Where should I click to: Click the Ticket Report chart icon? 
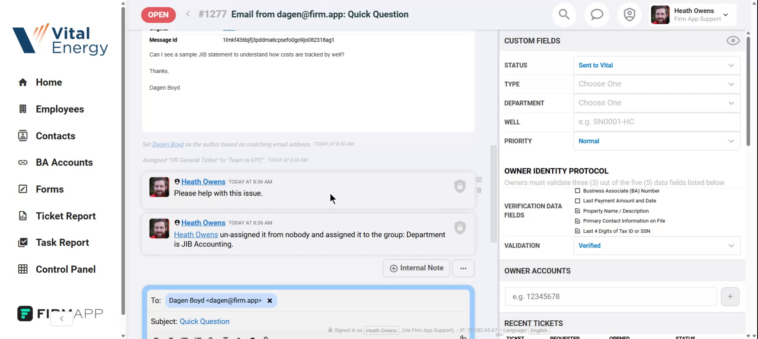23,216
